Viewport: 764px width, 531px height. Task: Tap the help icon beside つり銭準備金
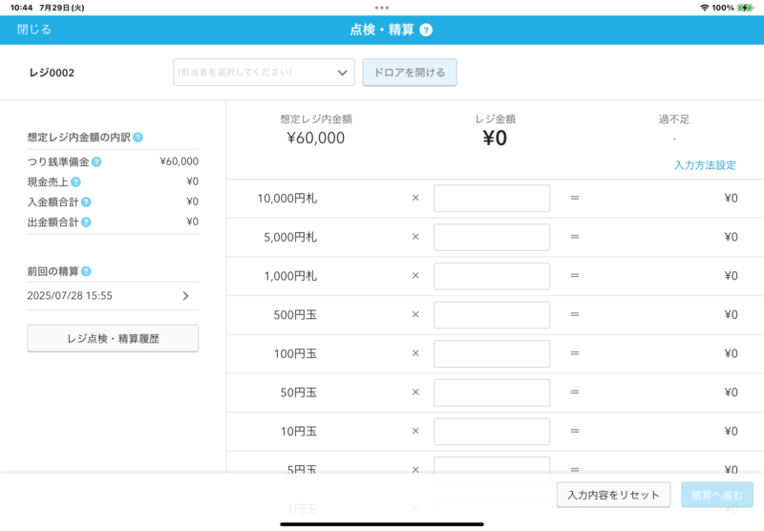pos(96,162)
